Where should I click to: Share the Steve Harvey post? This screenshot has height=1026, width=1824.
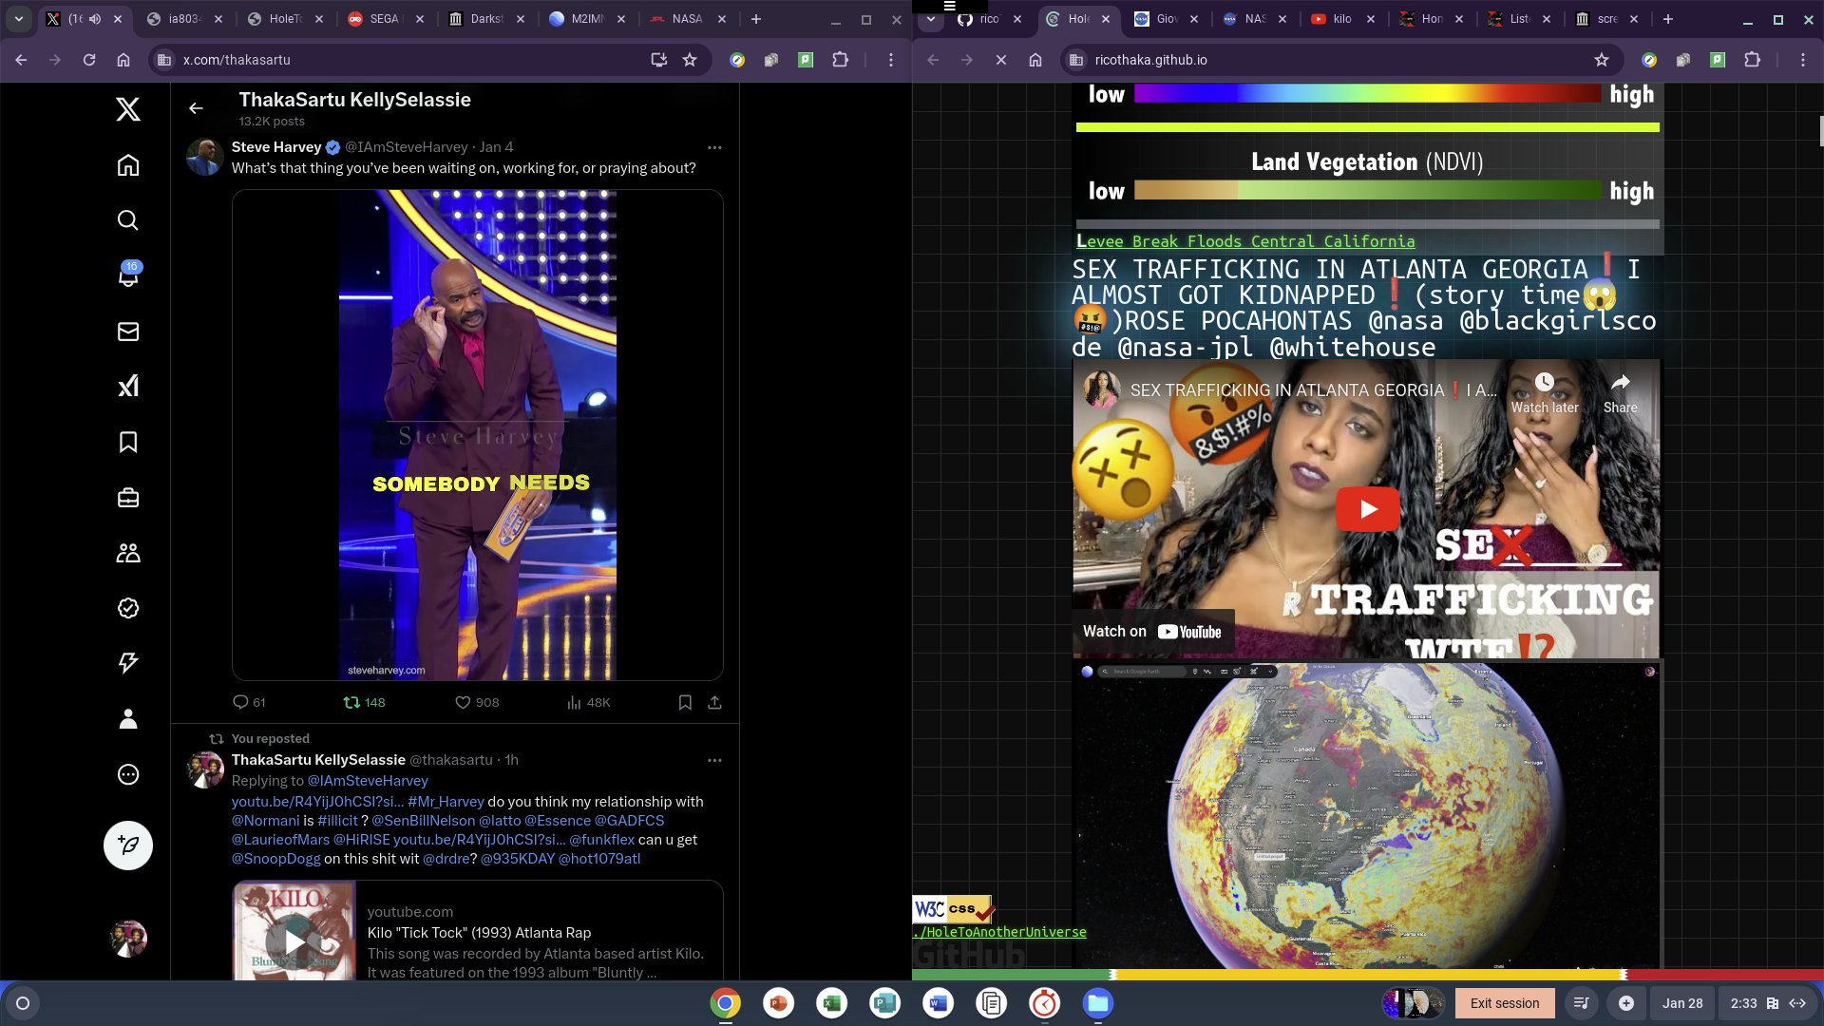coord(714,702)
